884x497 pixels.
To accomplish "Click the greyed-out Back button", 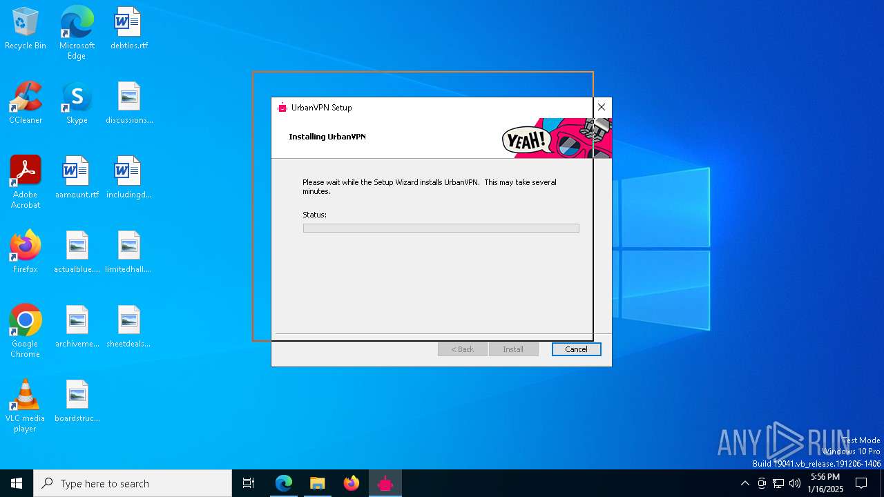I will (463, 349).
